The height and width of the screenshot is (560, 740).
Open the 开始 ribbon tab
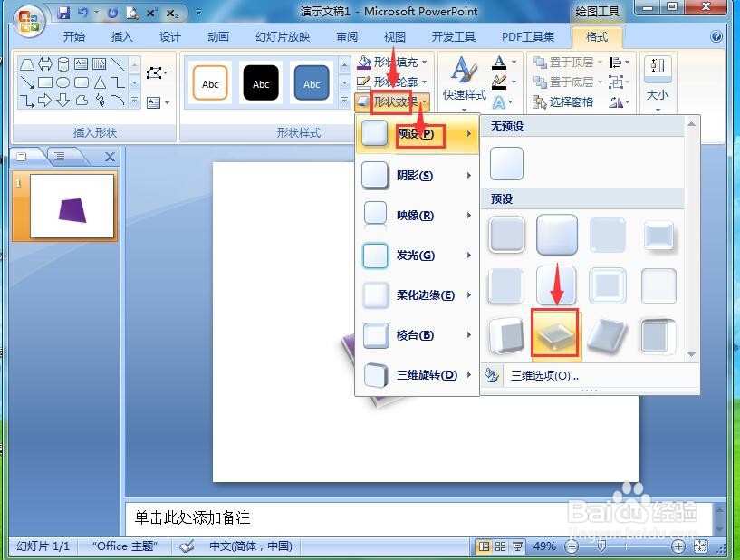(x=74, y=36)
